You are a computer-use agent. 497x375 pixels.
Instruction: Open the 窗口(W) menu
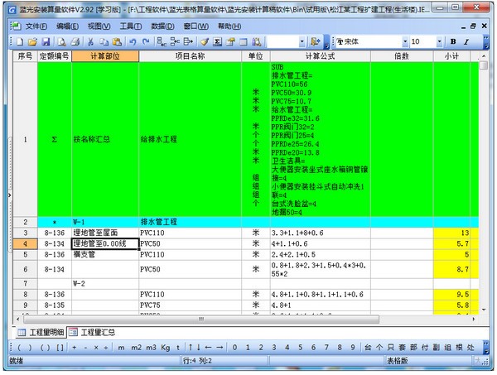point(195,26)
